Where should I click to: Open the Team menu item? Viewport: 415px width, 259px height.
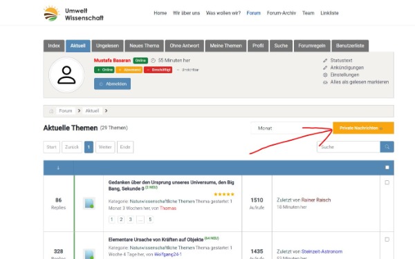point(308,13)
